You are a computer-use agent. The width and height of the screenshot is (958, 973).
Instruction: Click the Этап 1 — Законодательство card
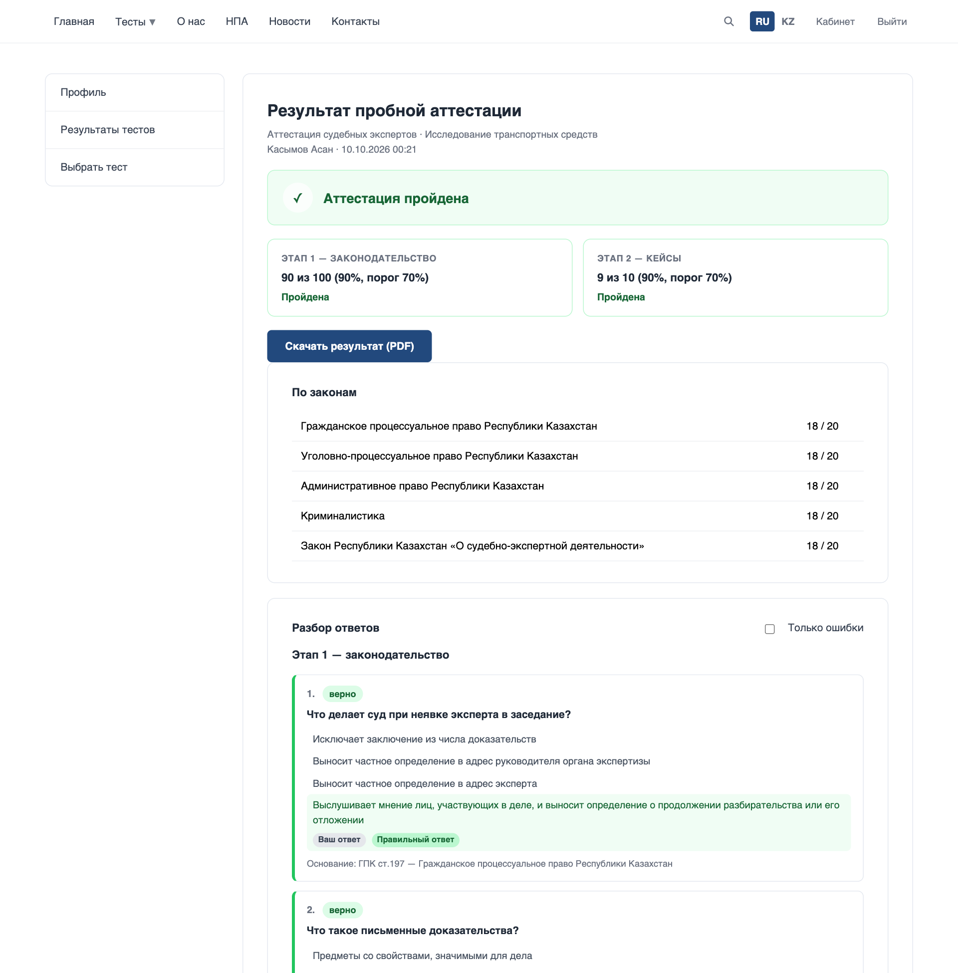(420, 278)
